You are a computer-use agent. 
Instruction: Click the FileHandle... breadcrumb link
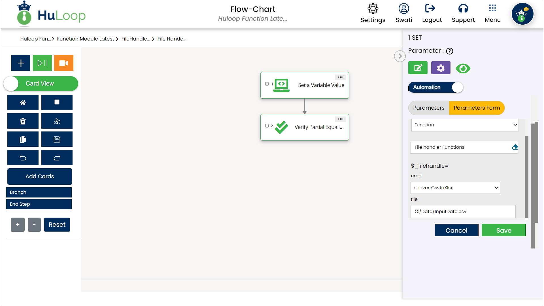click(x=136, y=39)
